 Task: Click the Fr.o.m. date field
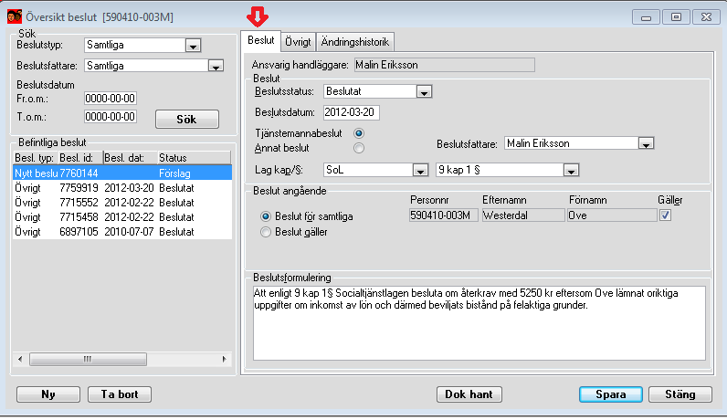tap(111, 99)
